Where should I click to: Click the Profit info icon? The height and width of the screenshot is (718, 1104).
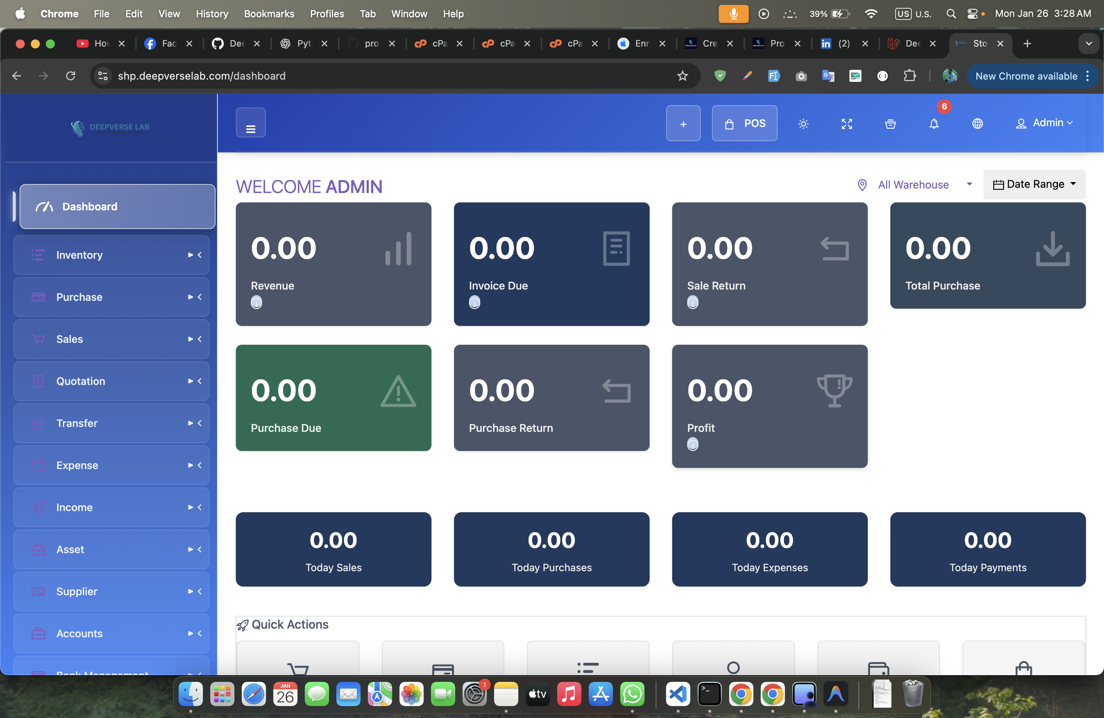pyautogui.click(x=692, y=444)
